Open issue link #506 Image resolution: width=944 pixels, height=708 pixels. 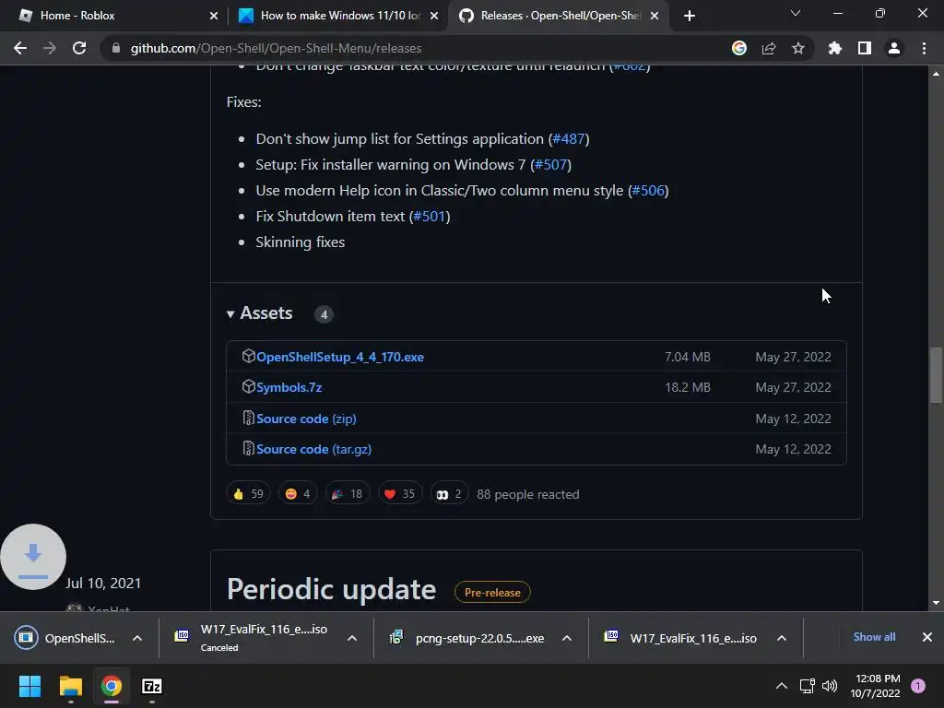pyautogui.click(x=648, y=191)
